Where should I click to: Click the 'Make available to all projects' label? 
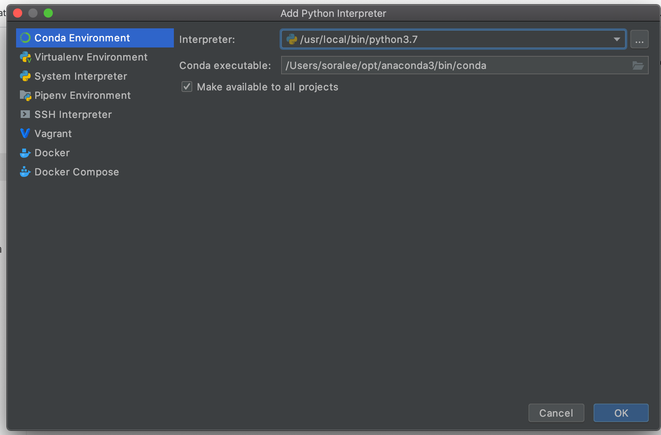pos(268,87)
